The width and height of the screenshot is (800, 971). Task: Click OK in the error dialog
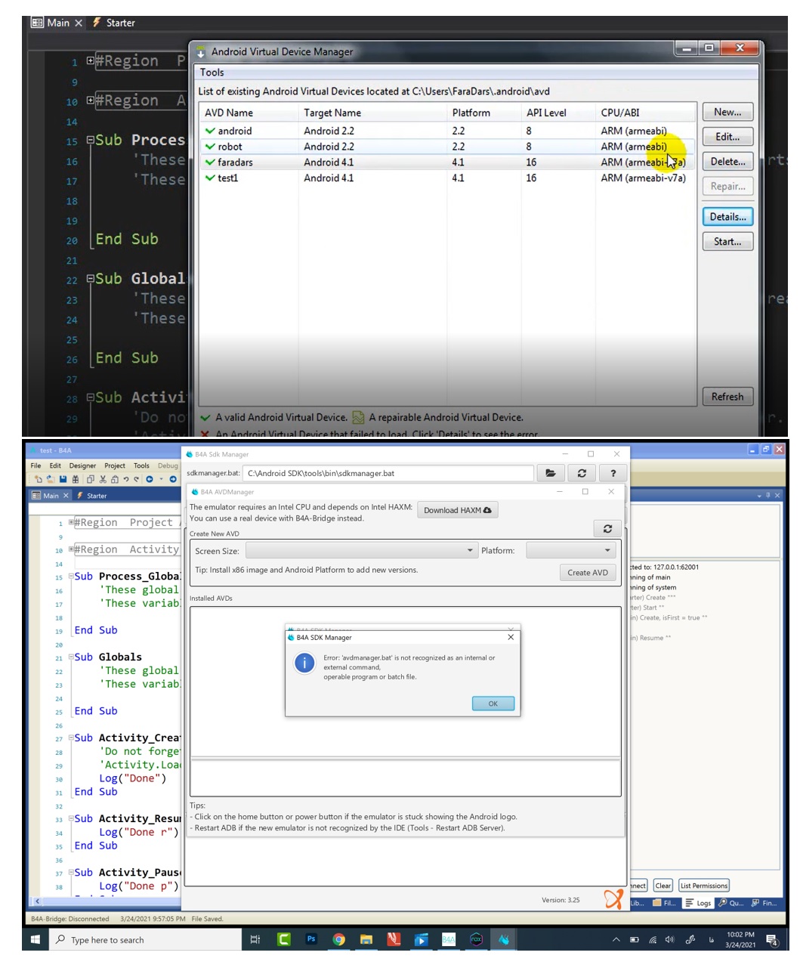[x=493, y=704]
